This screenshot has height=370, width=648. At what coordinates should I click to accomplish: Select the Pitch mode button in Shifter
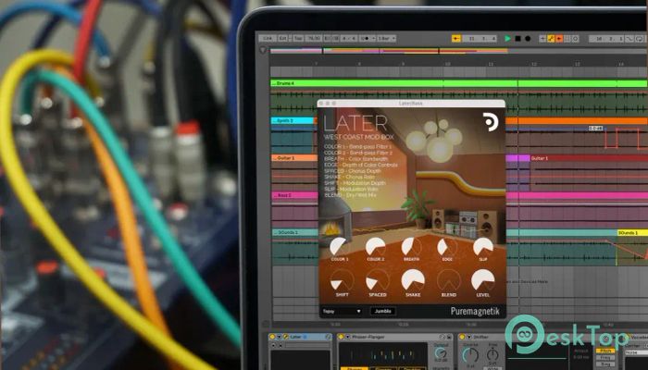coord(604,351)
